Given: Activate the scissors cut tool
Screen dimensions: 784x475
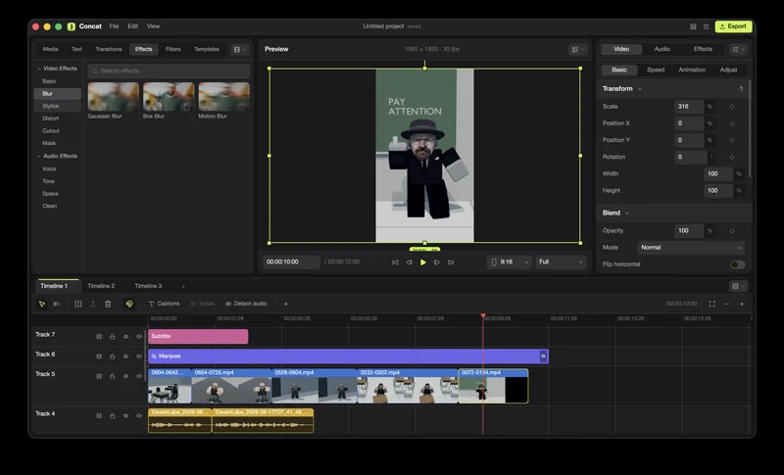Looking at the screenshot, I should click(x=57, y=304).
